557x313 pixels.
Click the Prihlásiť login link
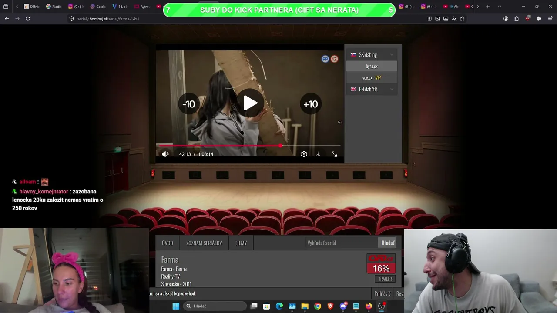[383, 293]
